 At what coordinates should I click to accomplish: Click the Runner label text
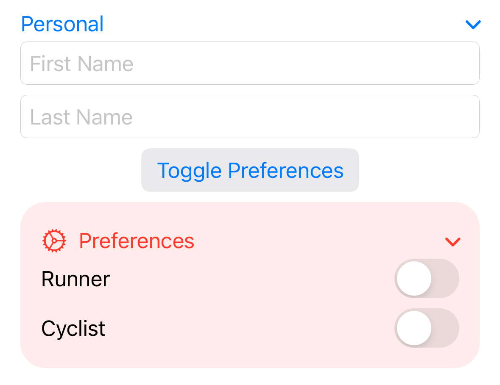pyautogui.click(x=75, y=279)
